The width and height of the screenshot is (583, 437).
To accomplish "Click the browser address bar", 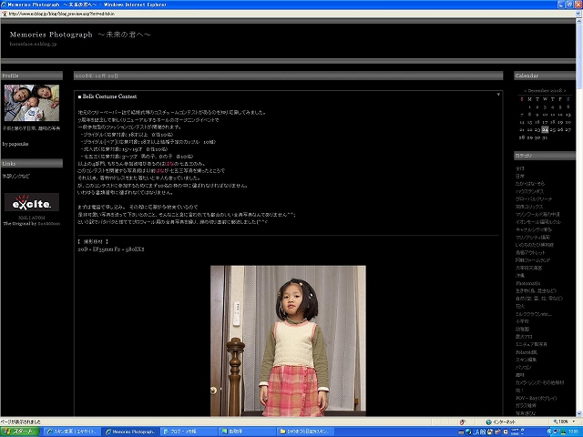I will (290, 14).
